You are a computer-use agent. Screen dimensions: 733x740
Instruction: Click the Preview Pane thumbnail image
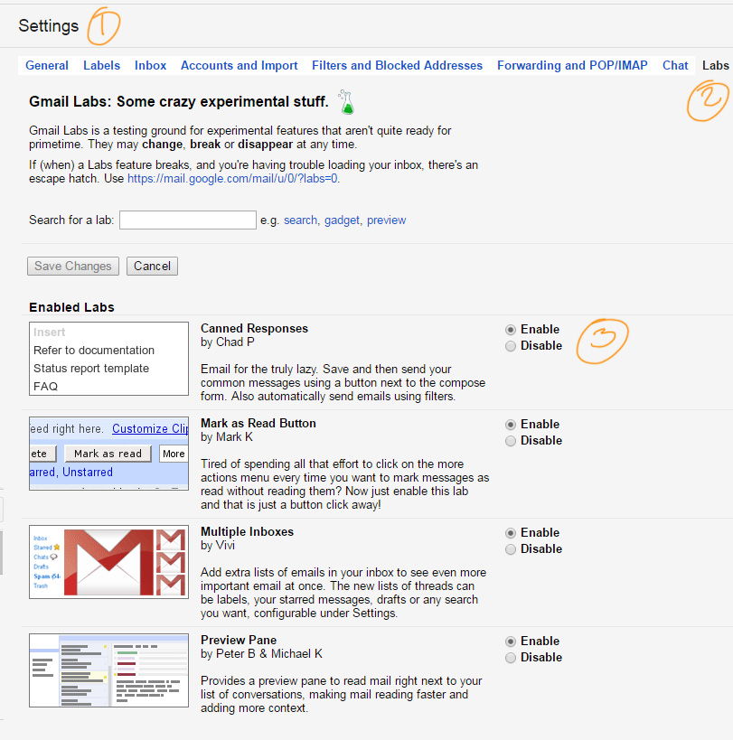108,670
